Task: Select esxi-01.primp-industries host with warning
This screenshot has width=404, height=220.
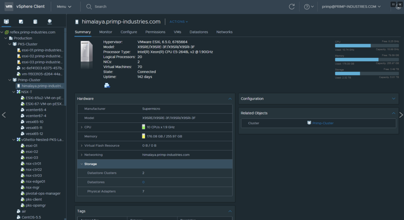Action: click(42, 50)
